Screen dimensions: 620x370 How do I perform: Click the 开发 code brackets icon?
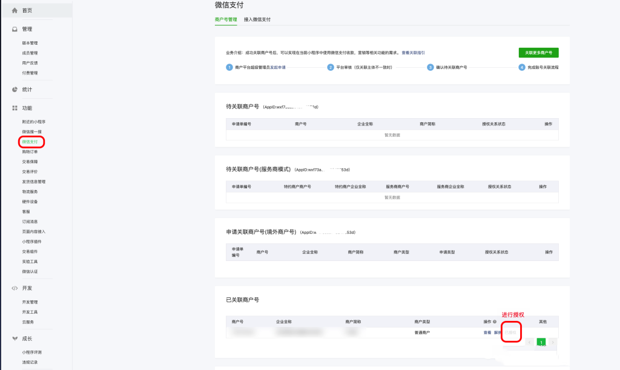15,288
